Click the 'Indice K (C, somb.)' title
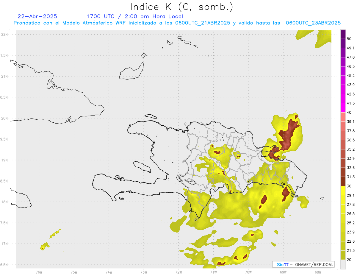 coord(181,7)
